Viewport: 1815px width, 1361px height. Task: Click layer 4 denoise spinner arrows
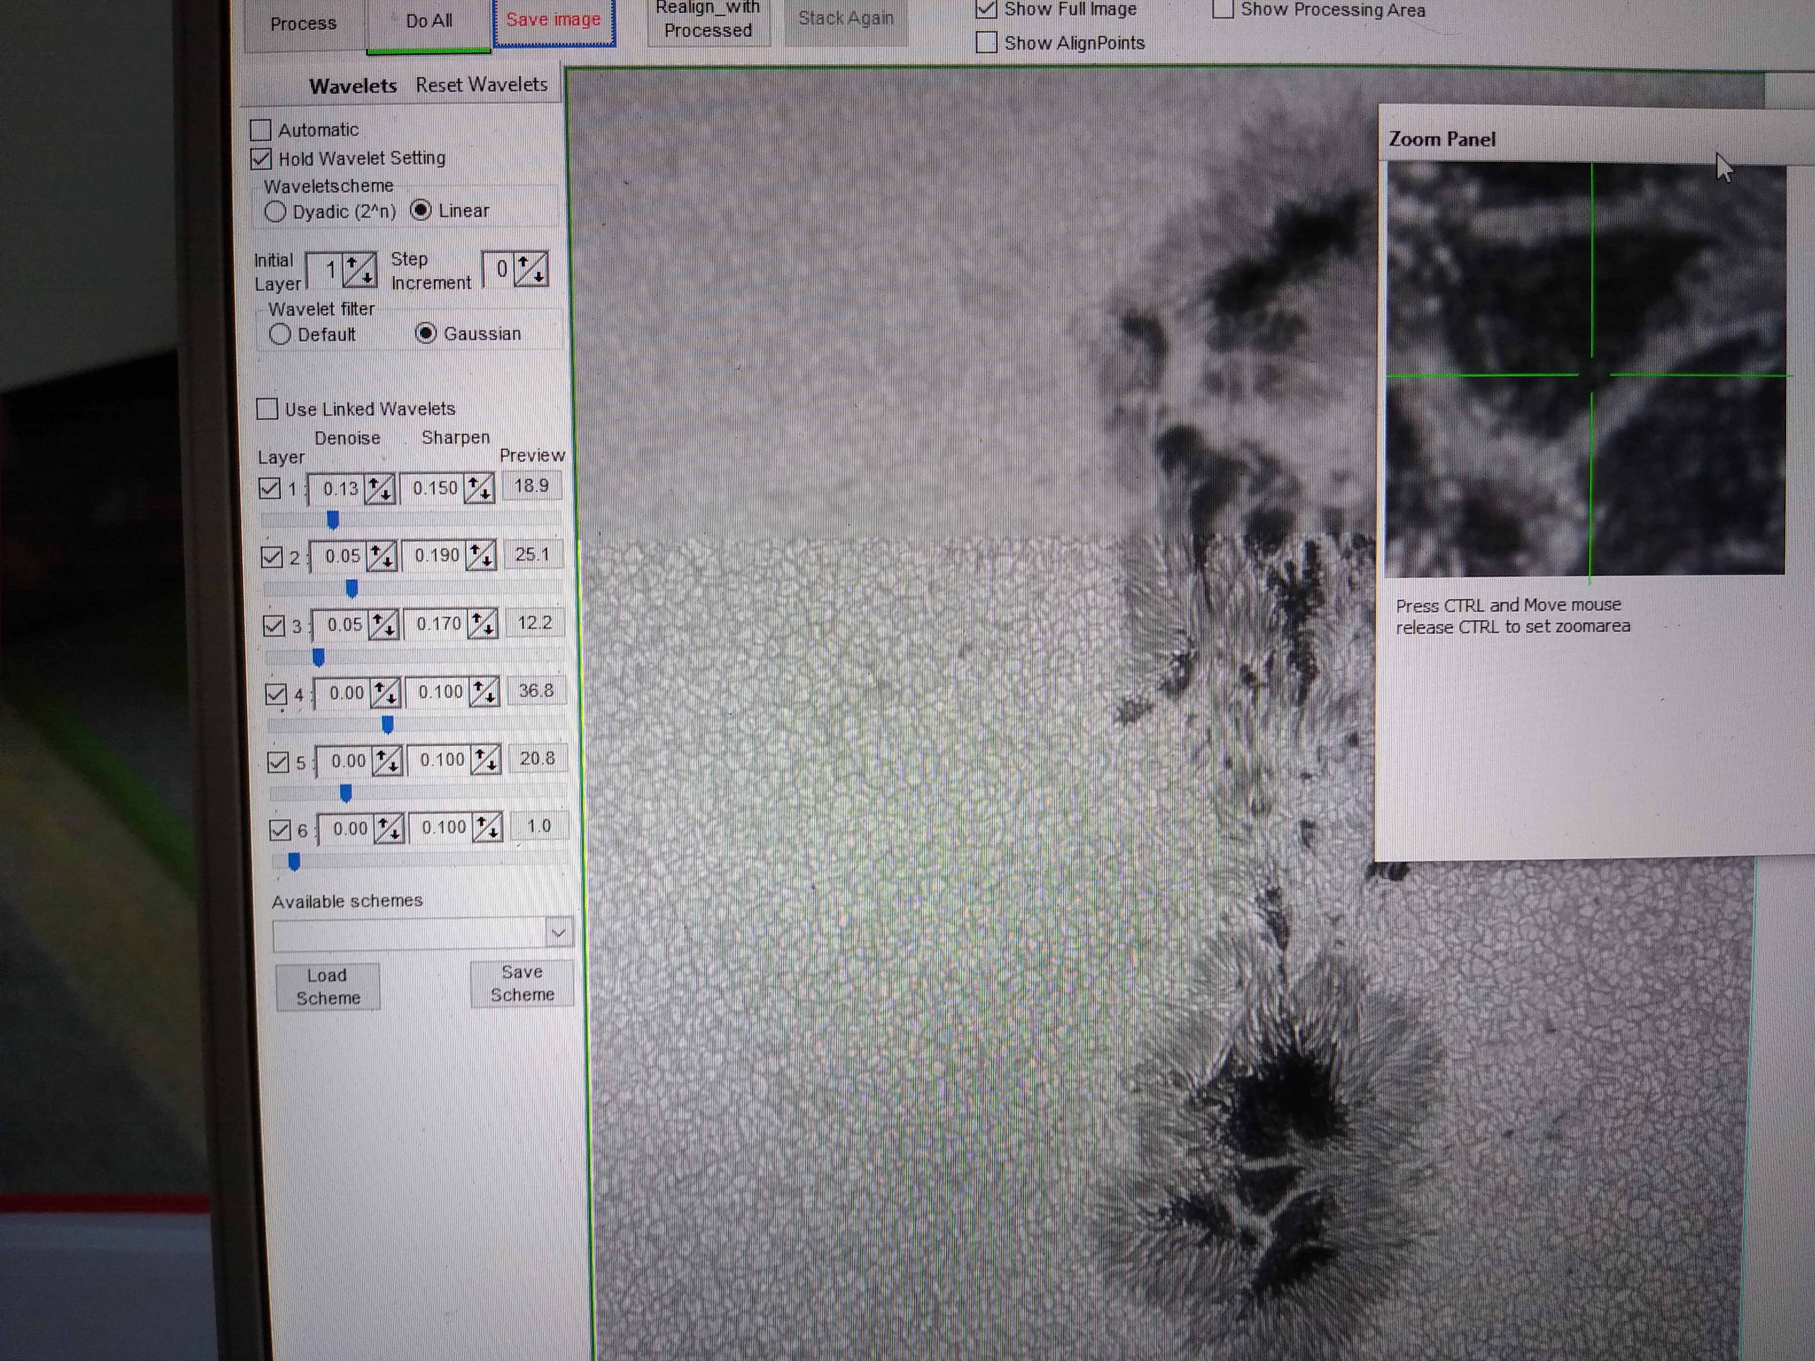click(x=385, y=693)
